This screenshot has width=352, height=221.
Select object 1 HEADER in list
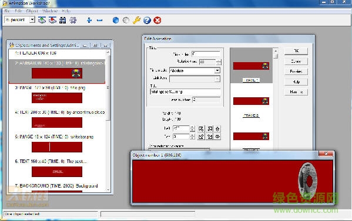click(56, 53)
